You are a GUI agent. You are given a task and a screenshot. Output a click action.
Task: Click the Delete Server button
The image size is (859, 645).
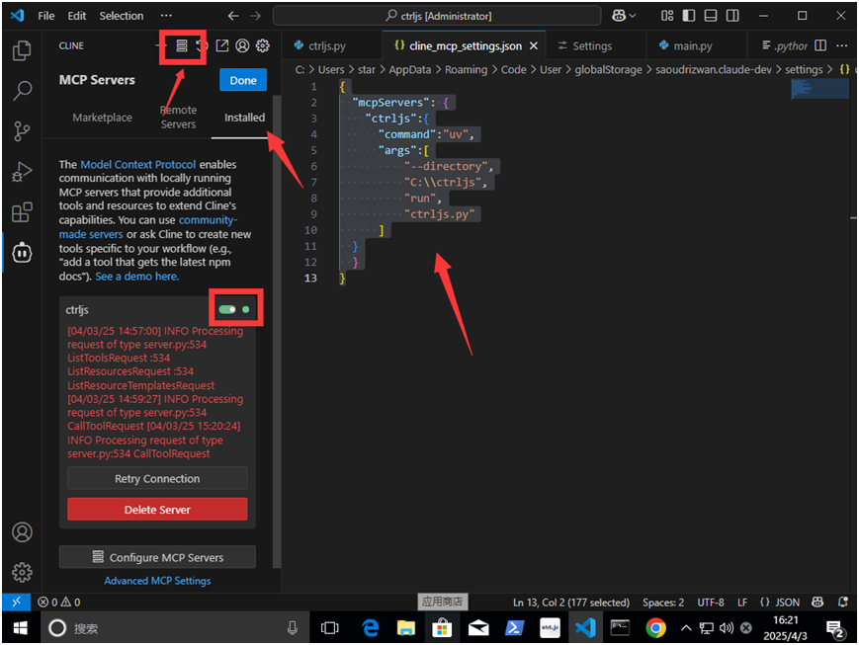(x=157, y=510)
